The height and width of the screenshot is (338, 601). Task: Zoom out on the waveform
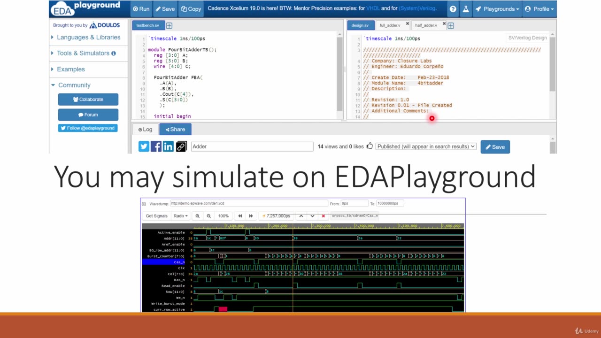click(x=209, y=216)
